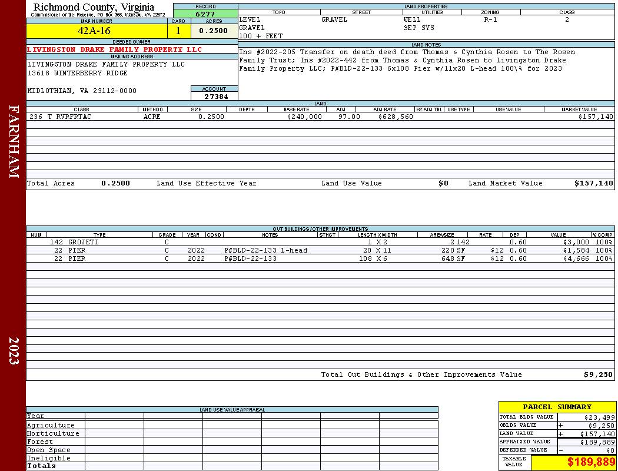Viewport: 618px width, 471px height.
Task: Click the 108 X 6 pier dimensions
Action: pyautogui.click(x=373, y=258)
